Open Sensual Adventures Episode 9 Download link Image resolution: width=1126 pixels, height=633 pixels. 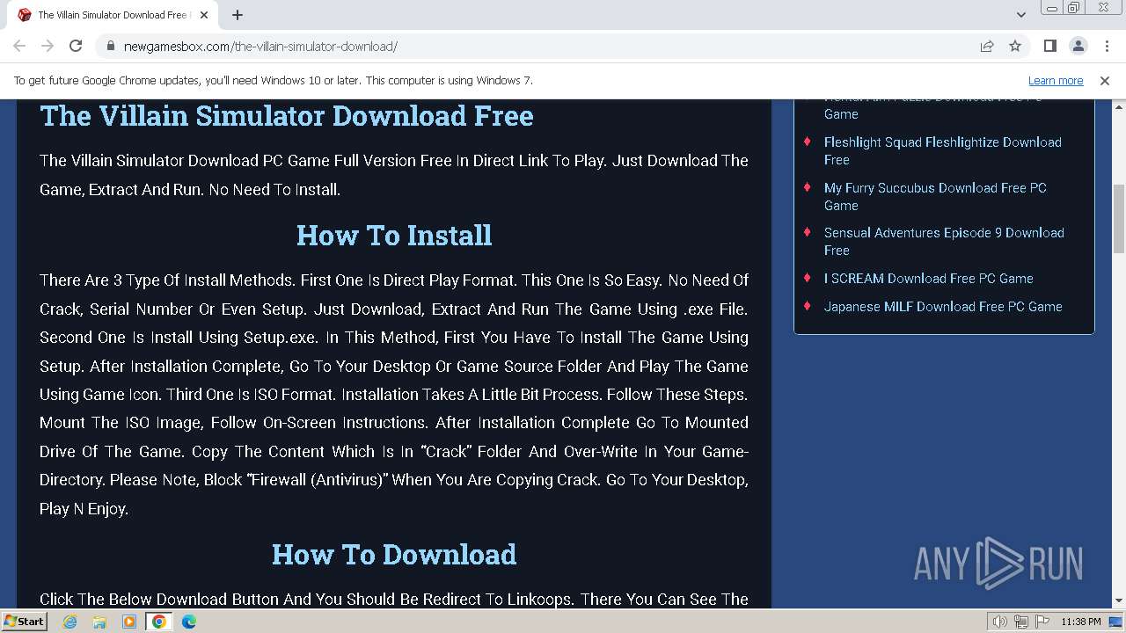point(944,241)
